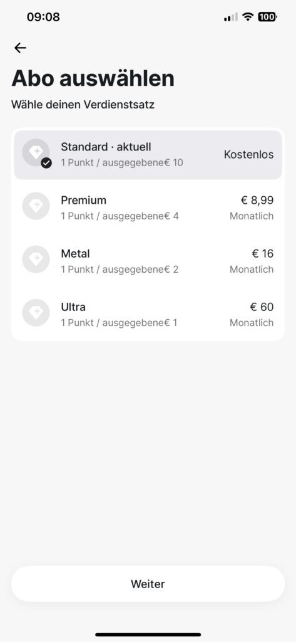
Task: Tap the clock showing 09:08
Action: point(43,17)
